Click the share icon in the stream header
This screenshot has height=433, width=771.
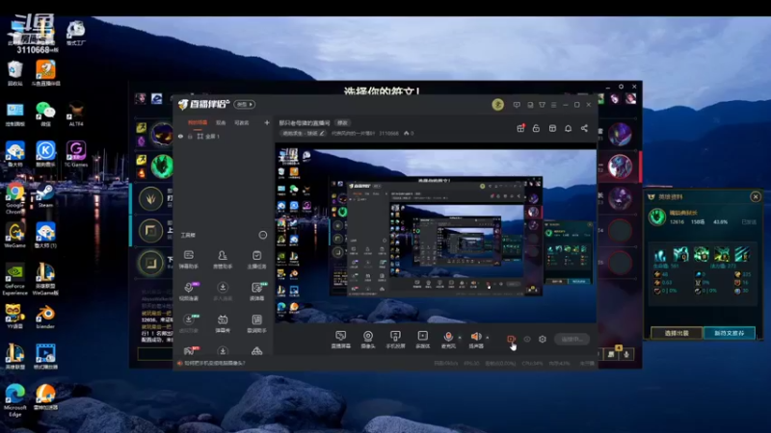coord(584,128)
